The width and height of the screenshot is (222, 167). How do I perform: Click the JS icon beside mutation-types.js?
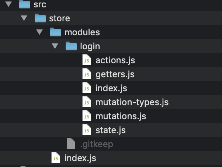tap(86, 102)
